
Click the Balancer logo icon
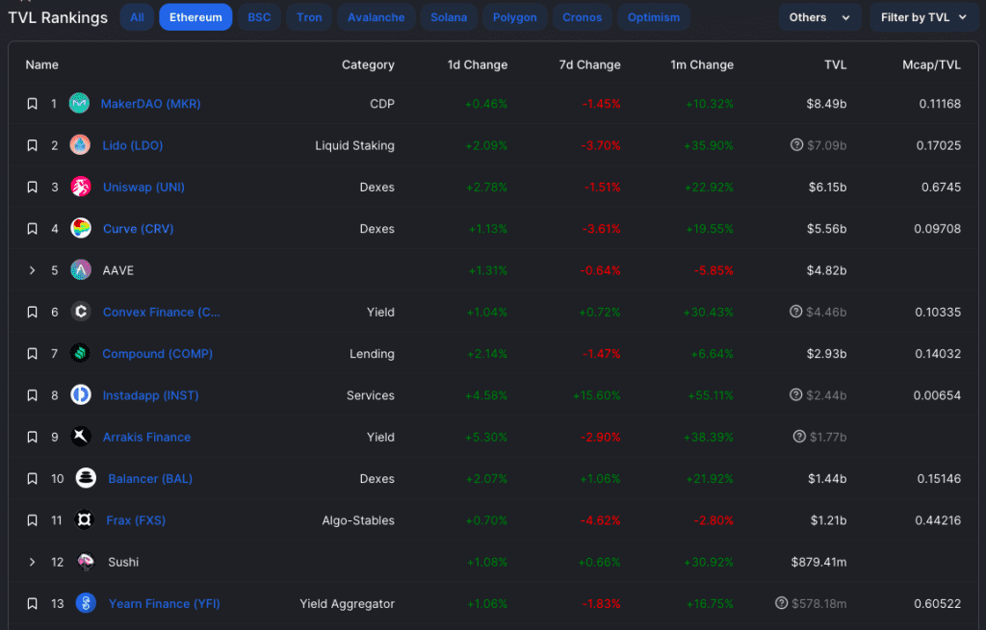tap(86, 478)
